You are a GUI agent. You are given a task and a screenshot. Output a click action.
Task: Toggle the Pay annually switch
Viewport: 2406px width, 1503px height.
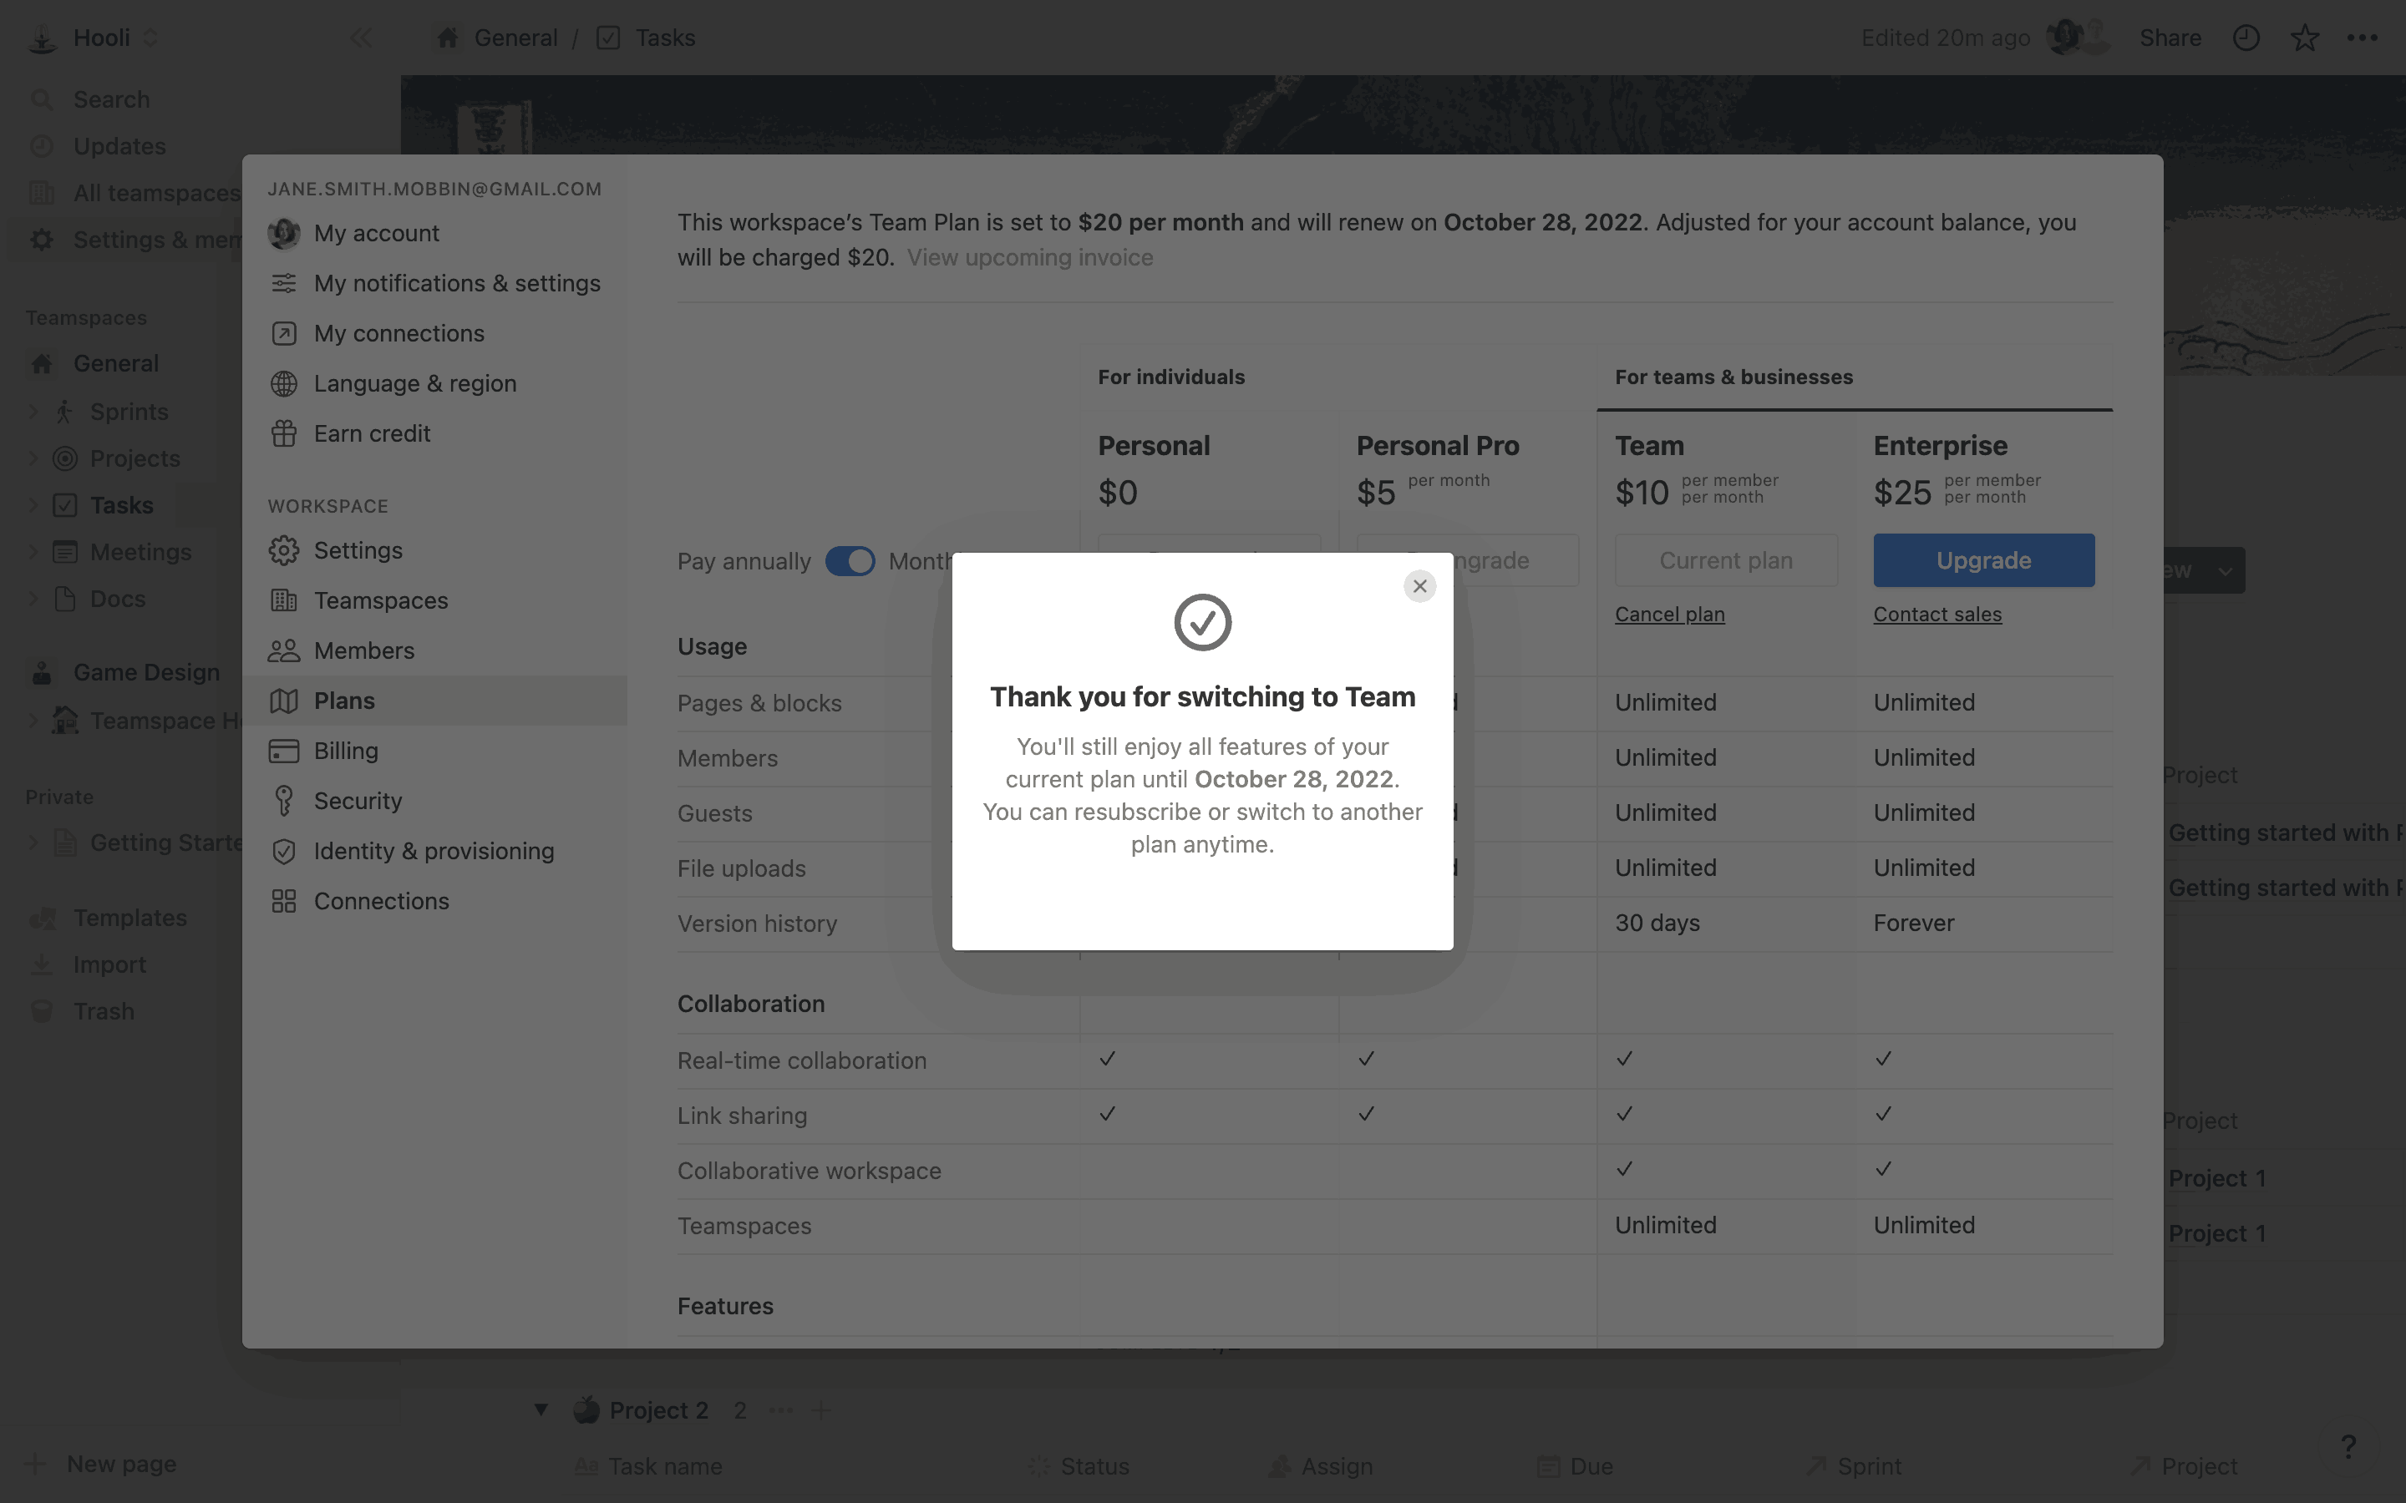pyautogui.click(x=849, y=562)
